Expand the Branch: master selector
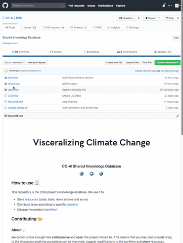Viewport: 183px width, 243px height. click(14, 62)
